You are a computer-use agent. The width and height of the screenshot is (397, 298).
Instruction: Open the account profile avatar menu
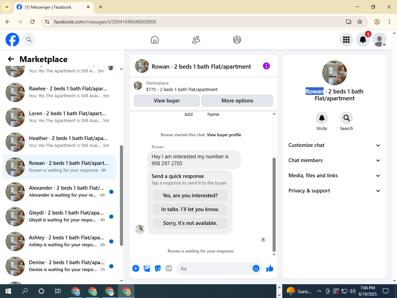click(x=379, y=40)
